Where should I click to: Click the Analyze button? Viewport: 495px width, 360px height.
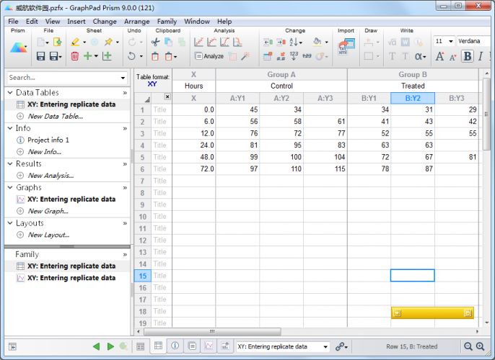[x=209, y=56]
